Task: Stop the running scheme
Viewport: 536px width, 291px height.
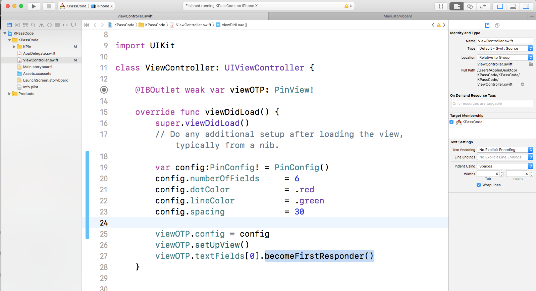Action: click(x=49, y=6)
